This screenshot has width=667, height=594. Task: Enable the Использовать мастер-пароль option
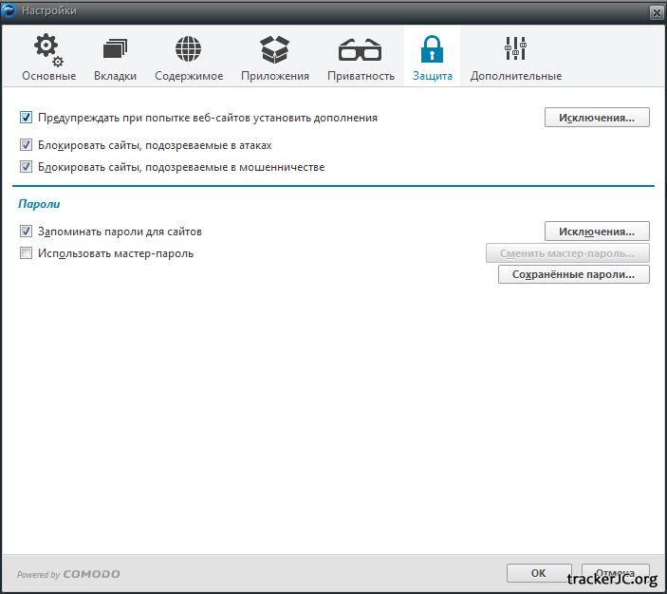coord(27,253)
